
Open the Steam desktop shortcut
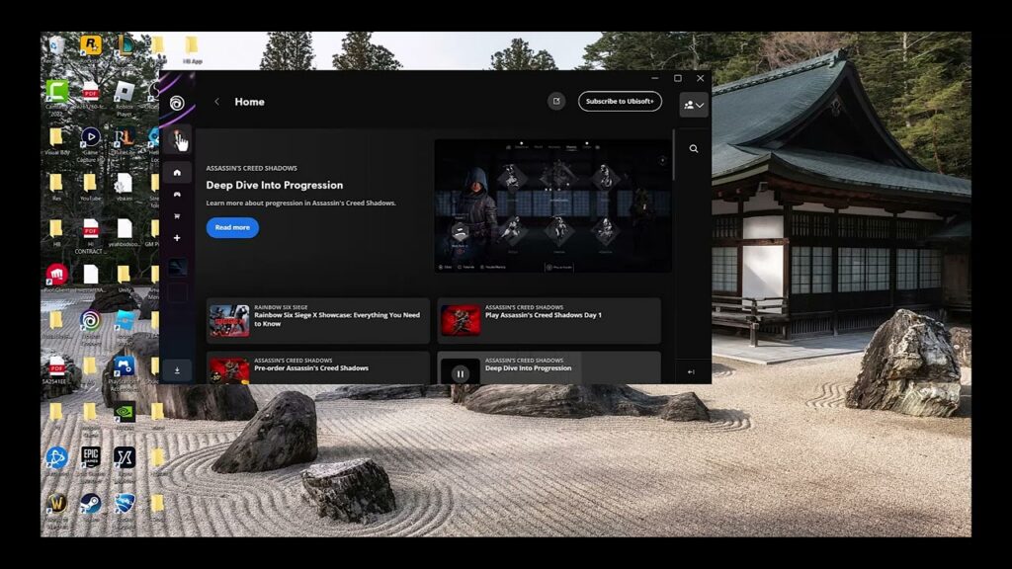point(90,505)
